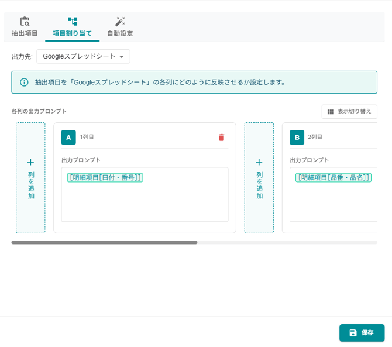Add a column between A and B
Viewport: 392px width, 347px height.
[259, 178]
